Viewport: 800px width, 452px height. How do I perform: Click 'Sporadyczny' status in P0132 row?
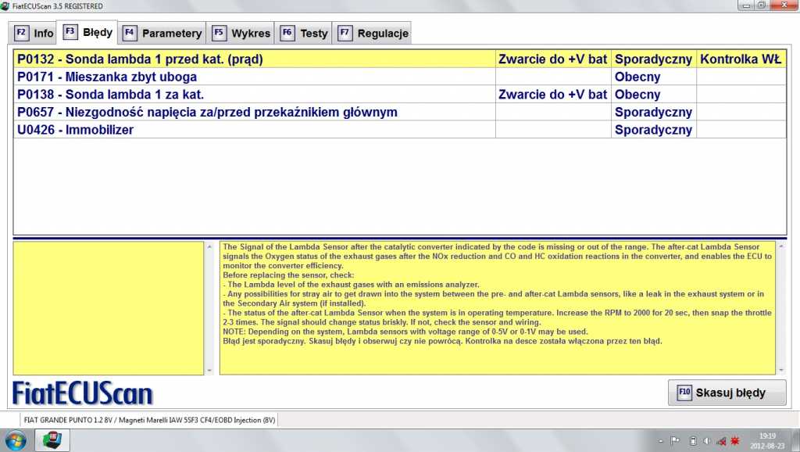(x=653, y=59)
